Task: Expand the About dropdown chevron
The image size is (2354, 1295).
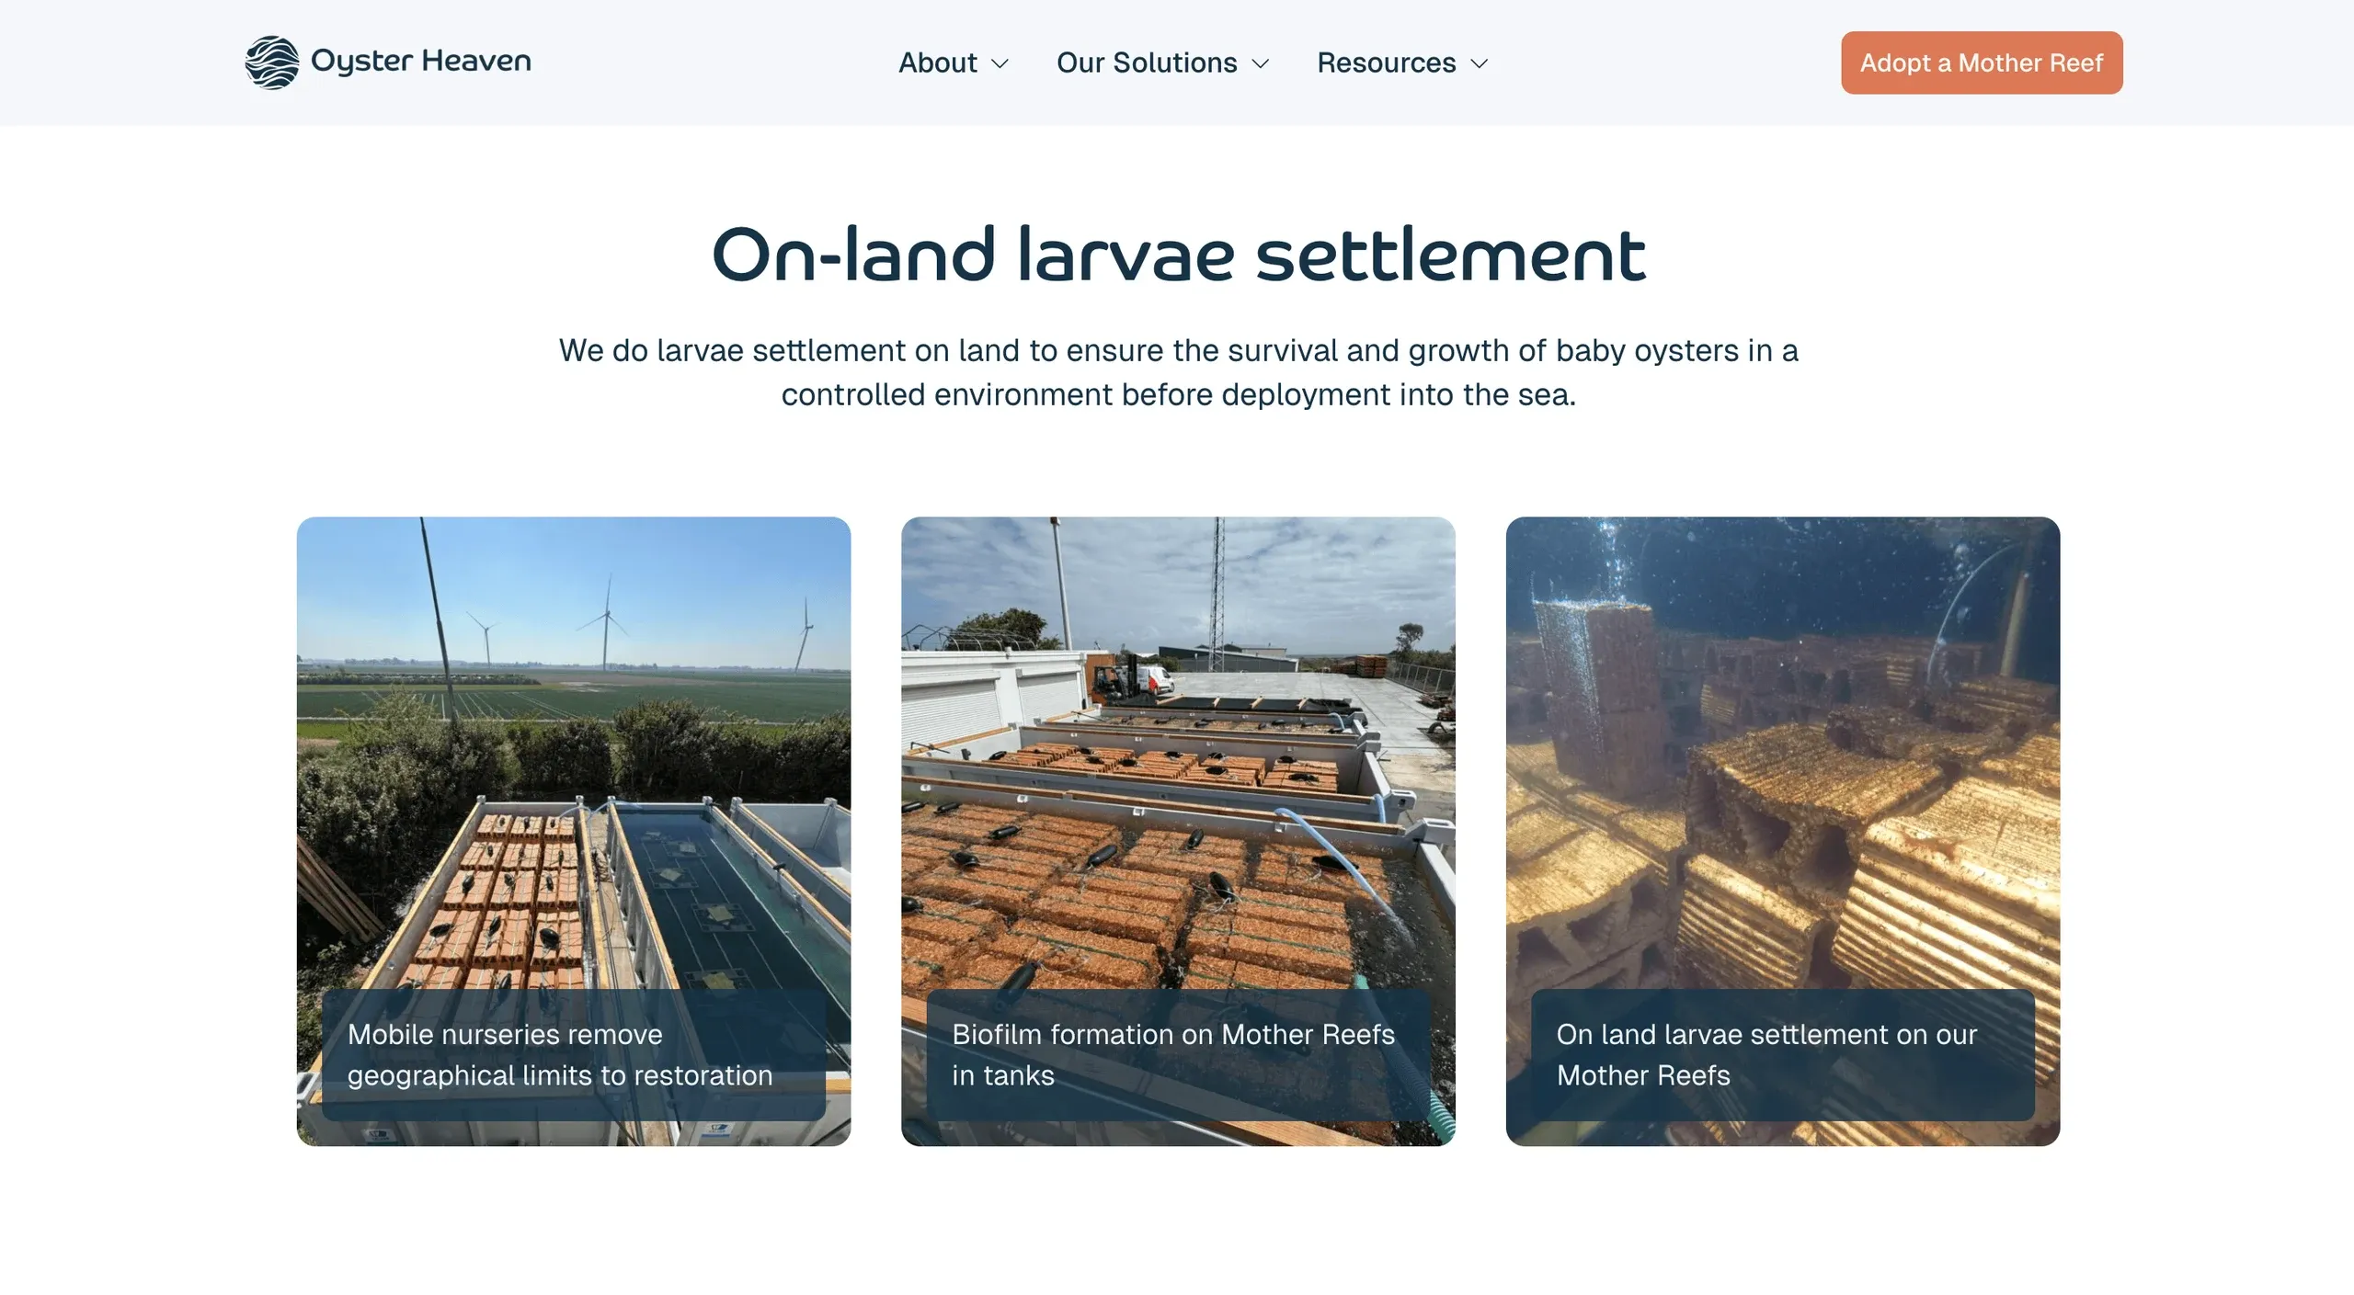Action: (1000, 63)
